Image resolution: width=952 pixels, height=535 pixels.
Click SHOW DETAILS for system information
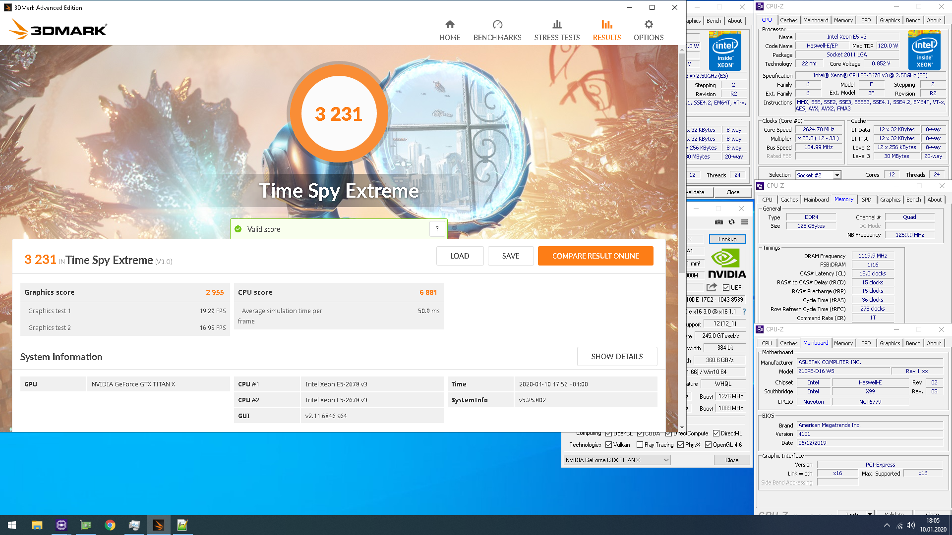[617, 357]
